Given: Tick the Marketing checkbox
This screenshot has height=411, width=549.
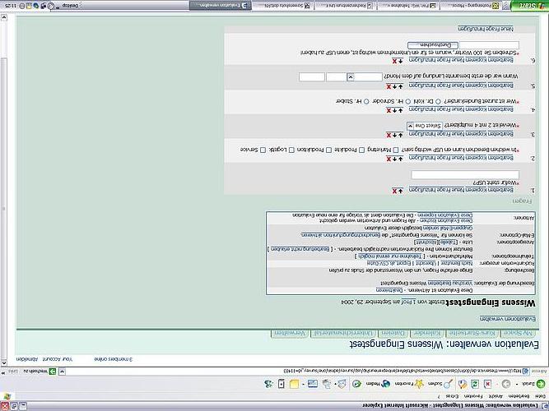Looking at the screenshot, I should [x=396, y=150].
